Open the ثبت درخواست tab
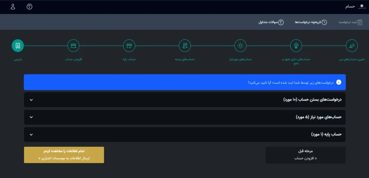 (x=351, y=22)
